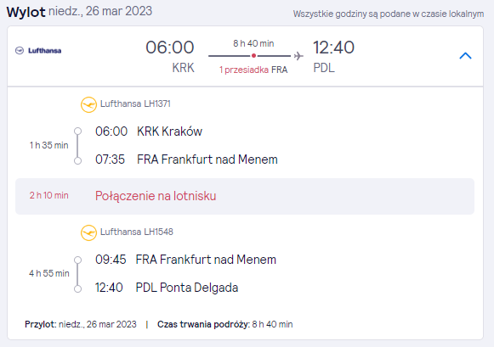Screen dimensions: 494x347
Task: Click the arrival circle marker at 07:35 FRA
Action: pyautogui.click(x=78, y=160)
